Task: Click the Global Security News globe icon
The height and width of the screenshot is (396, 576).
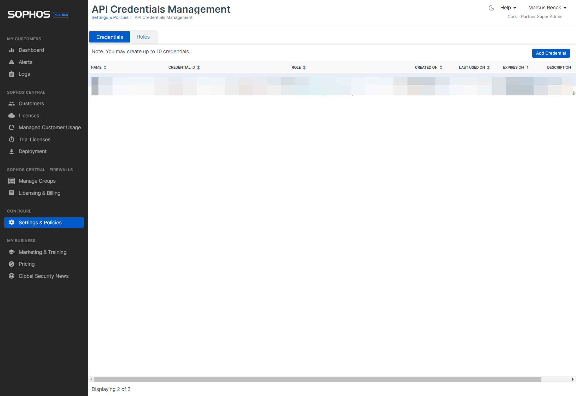Action: (x=12, y=276)
